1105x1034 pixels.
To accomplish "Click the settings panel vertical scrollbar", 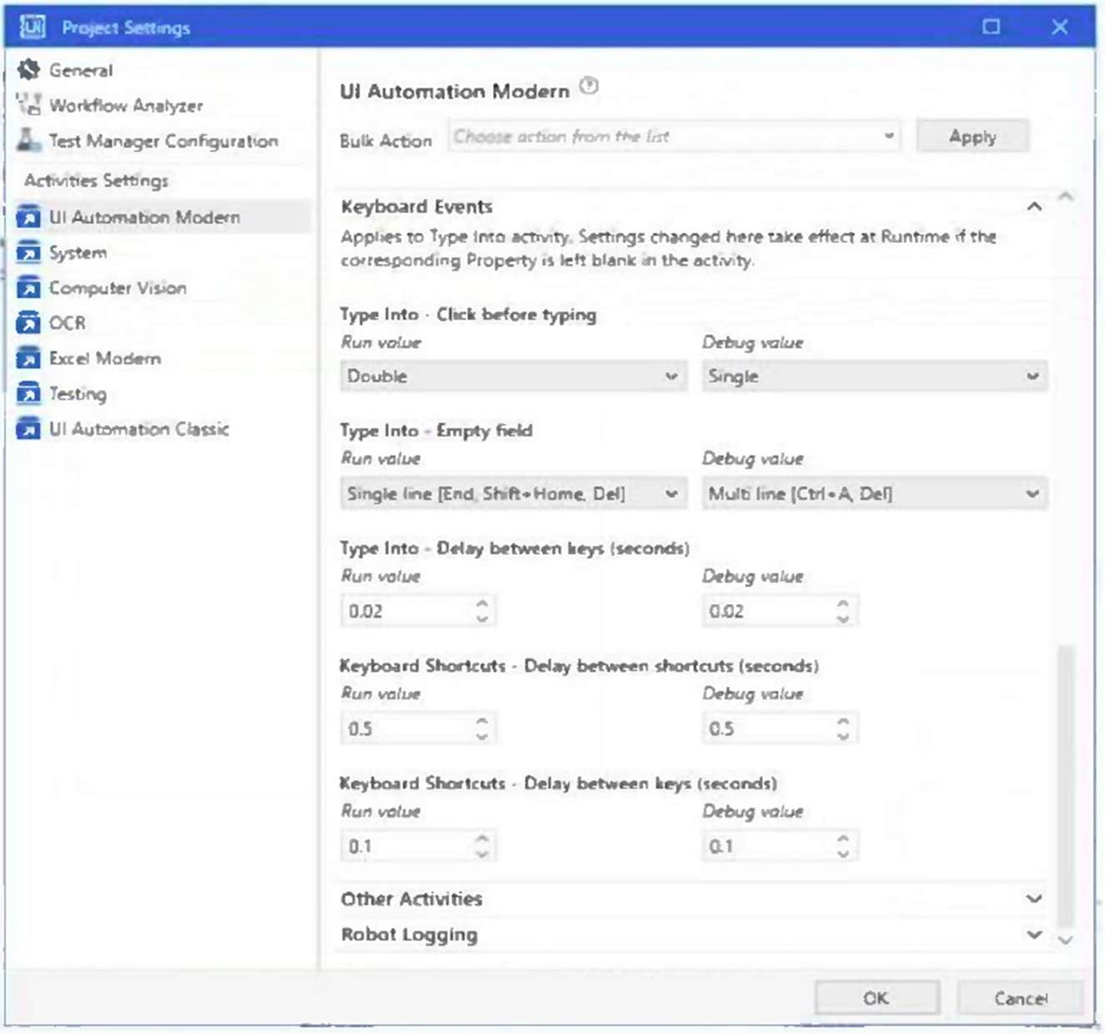I will tap(1065, 784).
